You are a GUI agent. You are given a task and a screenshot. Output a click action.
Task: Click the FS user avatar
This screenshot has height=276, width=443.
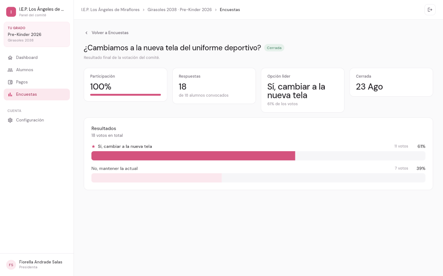(11, 265)
